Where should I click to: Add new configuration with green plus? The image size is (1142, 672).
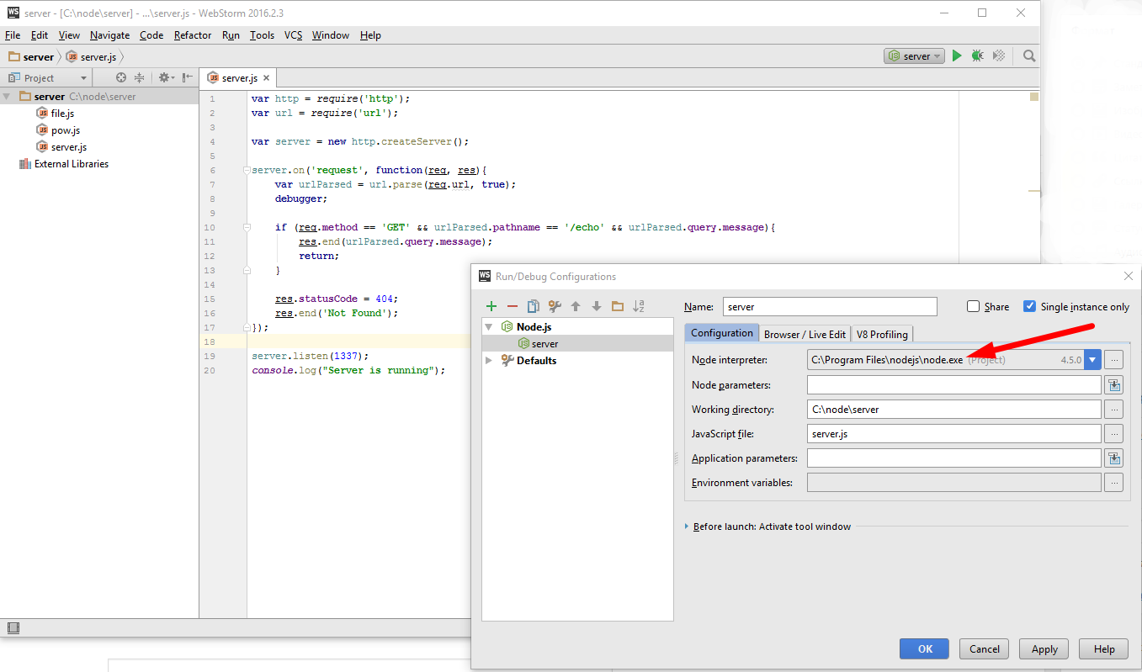pyautogui.click(x=491, y=306)
